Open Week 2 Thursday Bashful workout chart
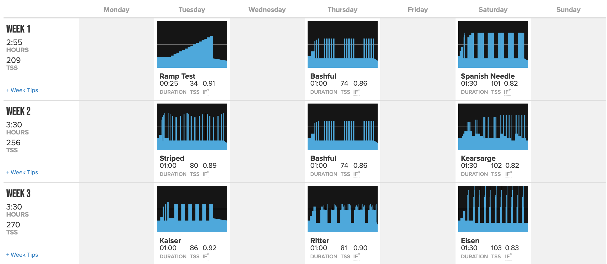Screen dimensions: 607x264 [x=342, y=127]
